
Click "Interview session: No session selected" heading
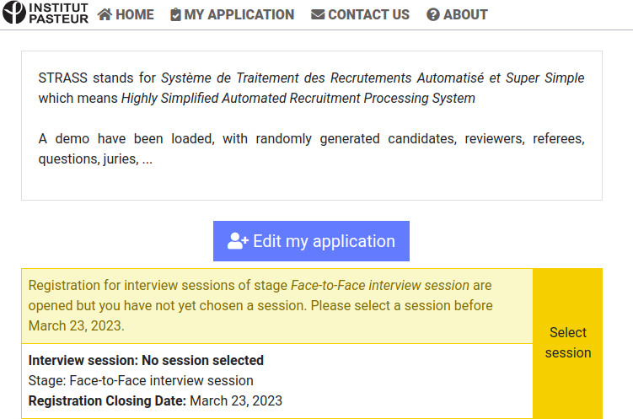tap(146, 360)
